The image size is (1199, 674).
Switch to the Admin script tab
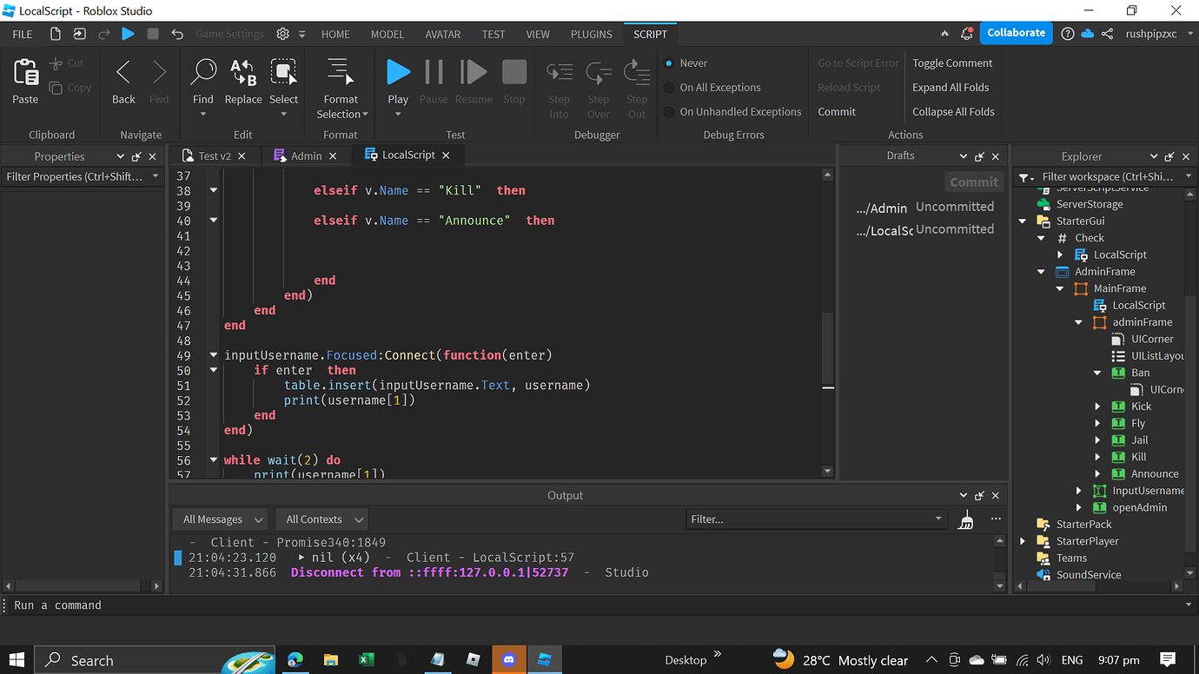point(306,155)
